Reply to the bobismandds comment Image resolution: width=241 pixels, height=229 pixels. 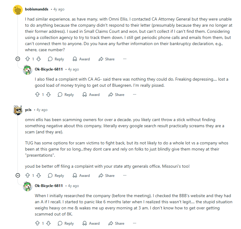(x=56, y=59)
